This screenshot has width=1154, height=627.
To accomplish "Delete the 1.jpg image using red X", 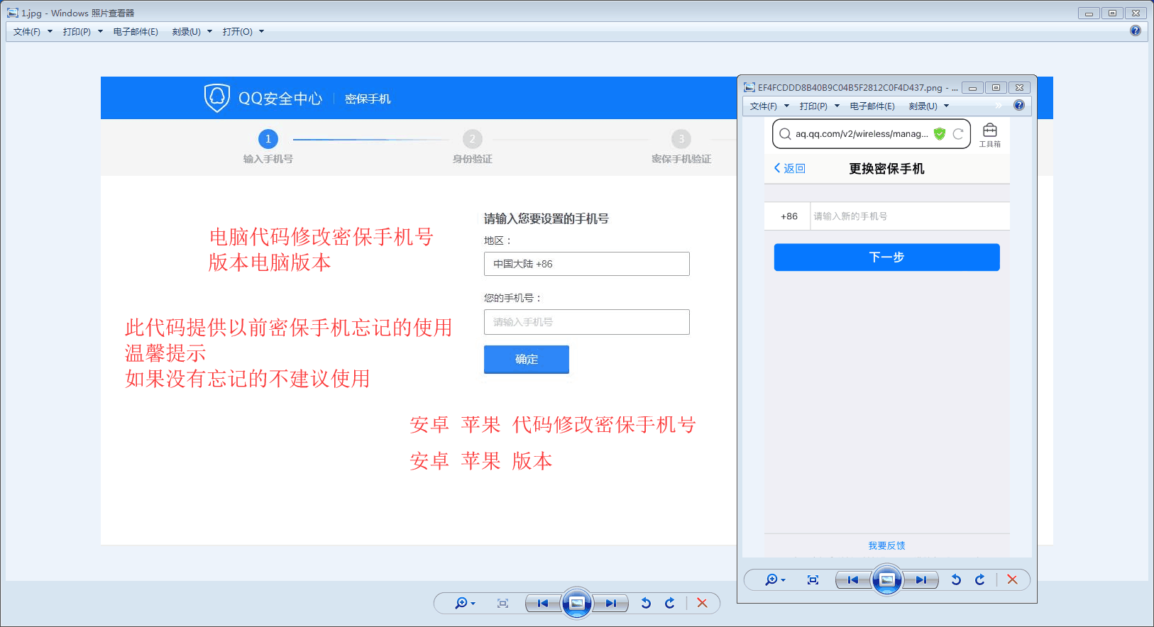I will point(702,603).
